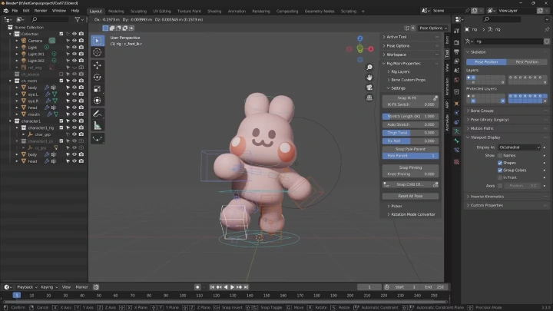Toggle visibility of mouth object

pos(75,114)
